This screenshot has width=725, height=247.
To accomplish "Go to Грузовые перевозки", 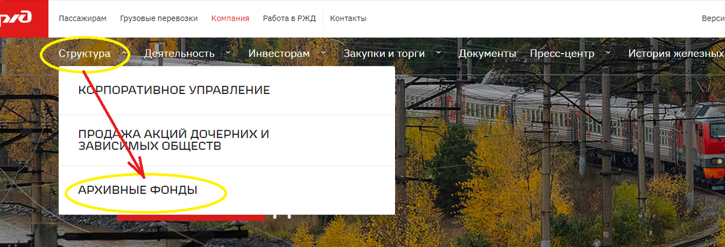I will click(159, 19).
